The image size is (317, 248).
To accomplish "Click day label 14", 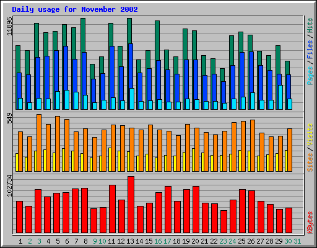I will coord(139,241).
